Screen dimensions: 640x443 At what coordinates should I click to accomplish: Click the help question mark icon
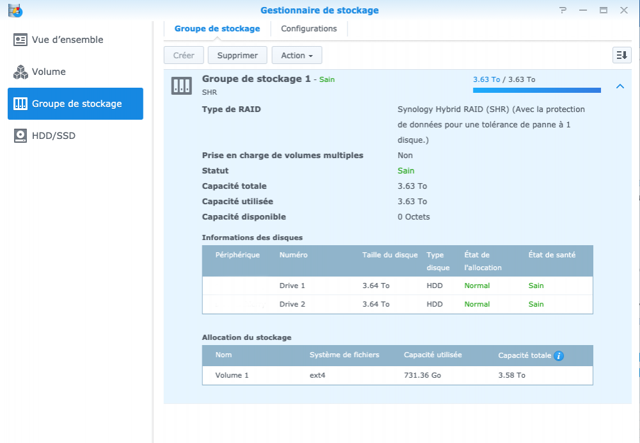point(563,10)
